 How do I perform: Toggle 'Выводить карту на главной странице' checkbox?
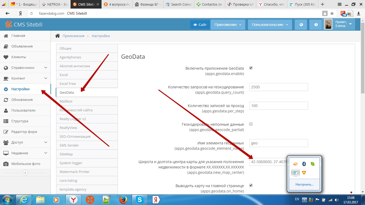click(251, 185)
